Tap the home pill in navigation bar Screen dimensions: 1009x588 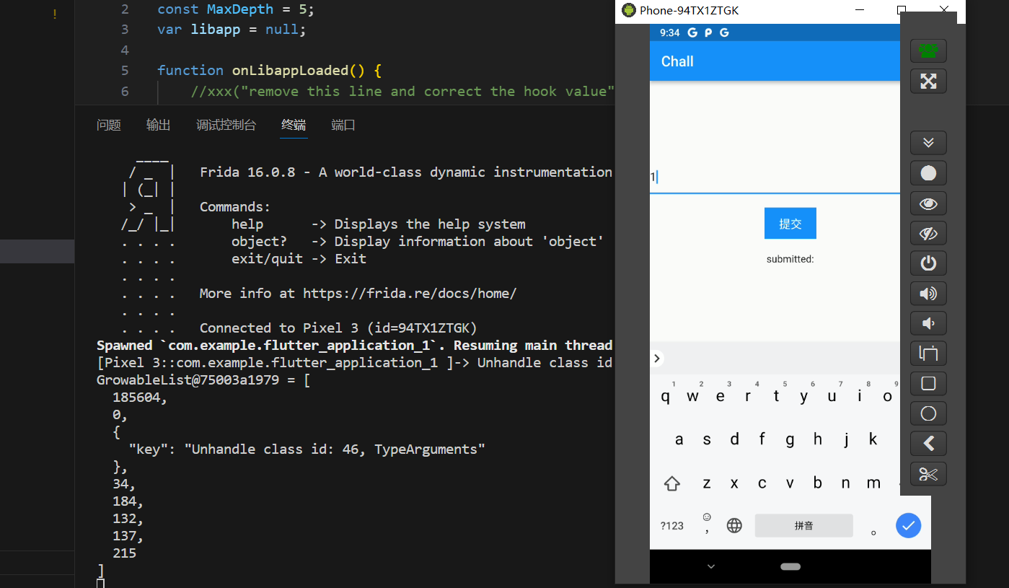790,566
